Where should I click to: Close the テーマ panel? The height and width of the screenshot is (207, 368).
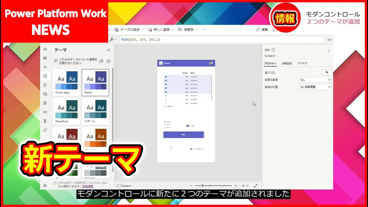pyautogui.click(x=108, y=50)
